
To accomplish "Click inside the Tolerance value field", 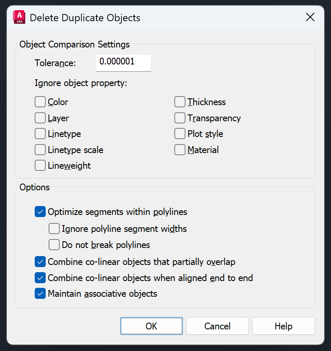I will coord(123,63).
